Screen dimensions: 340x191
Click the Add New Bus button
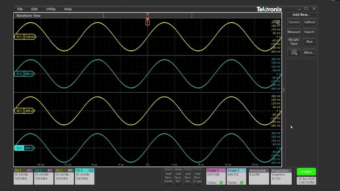(188, 176)
